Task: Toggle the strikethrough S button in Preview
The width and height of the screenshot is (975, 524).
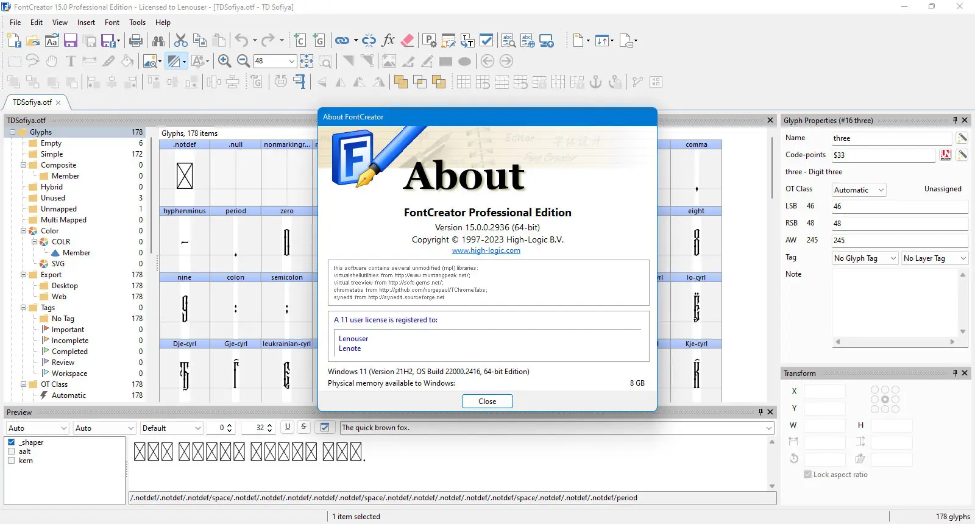Action: coord(303,427)
